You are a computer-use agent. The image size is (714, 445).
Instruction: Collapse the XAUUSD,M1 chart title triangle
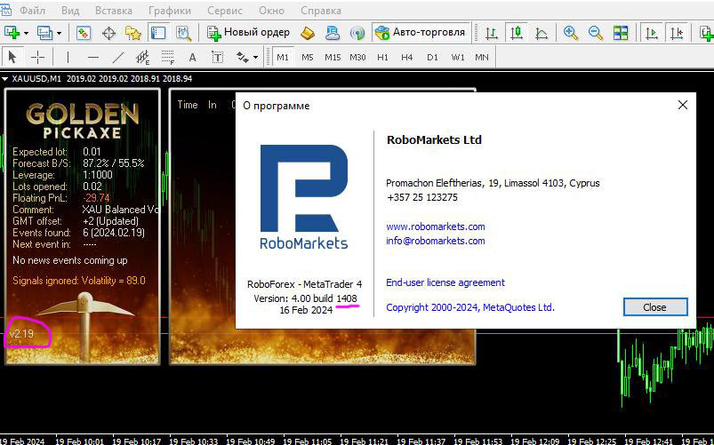5,79
